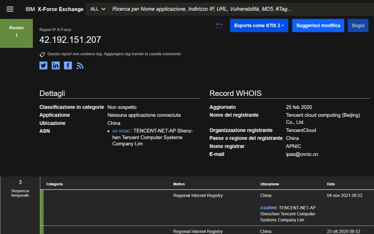This screenshot has width=374, height=234.
Task: Click the date 04 nov 2021 08:52
Action: [345, 195]
